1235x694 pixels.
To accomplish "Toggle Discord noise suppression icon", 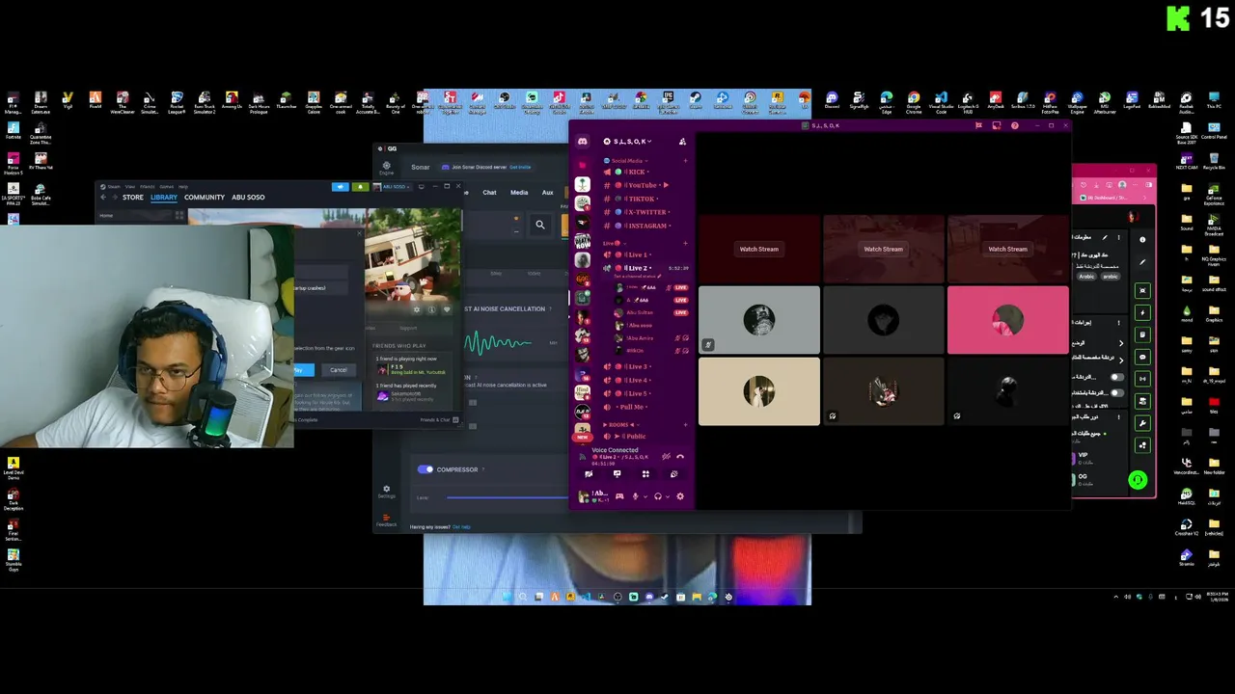I will (666, 457).
